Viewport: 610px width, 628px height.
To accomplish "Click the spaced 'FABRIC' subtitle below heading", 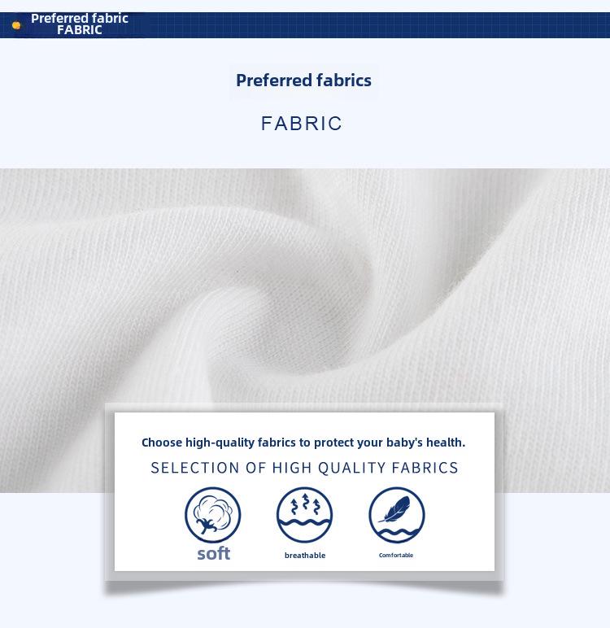I will pos(302,124).
